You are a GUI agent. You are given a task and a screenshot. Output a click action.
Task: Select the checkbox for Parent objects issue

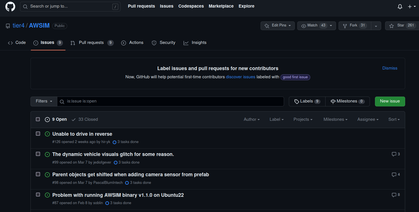coord(38,174)
